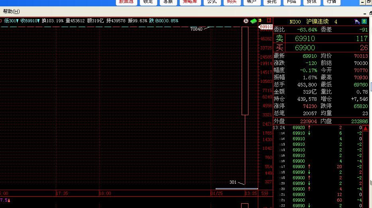
Task: Click the 69910 current price marker on axis
Action: click(x=266, y=27)
